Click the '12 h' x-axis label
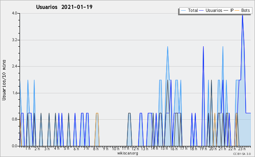The height and width of the screenshot is (157, 255). click(x=135, y=149)
